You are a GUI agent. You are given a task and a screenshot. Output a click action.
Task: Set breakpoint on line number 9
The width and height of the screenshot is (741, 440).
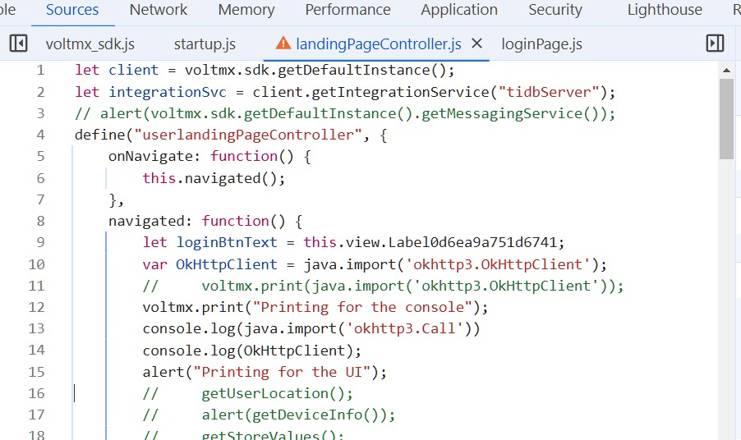click(40, 242)
